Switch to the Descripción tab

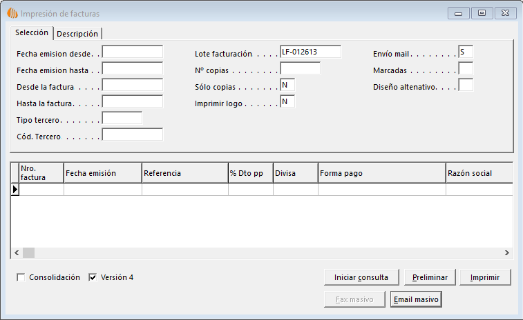pos(78,34)
